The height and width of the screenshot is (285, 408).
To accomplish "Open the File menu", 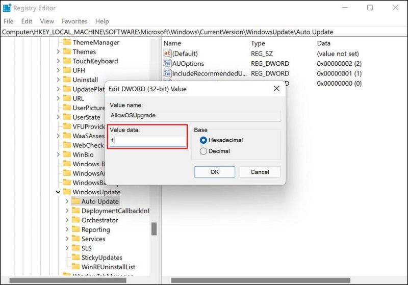I will coord(9,21).
